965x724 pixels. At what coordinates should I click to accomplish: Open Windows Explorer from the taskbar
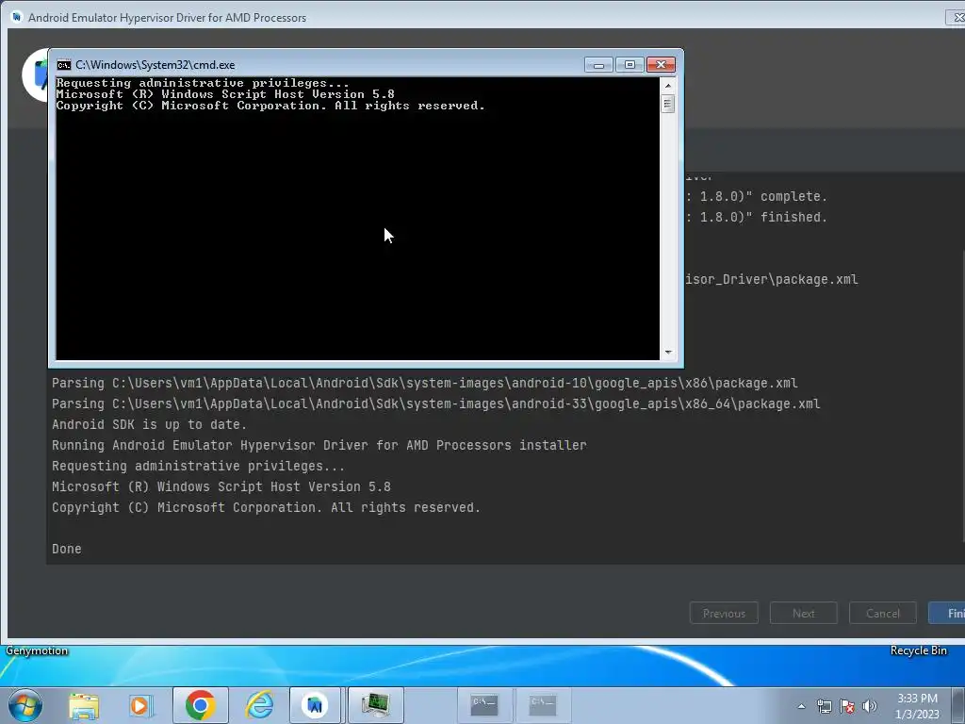point(84,705)
